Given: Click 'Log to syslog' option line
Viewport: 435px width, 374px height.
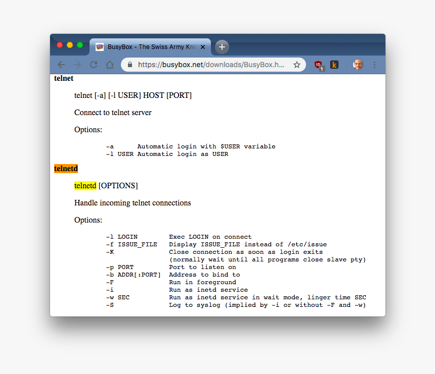Looking at the screenshot, I should (x=268, y=305).
